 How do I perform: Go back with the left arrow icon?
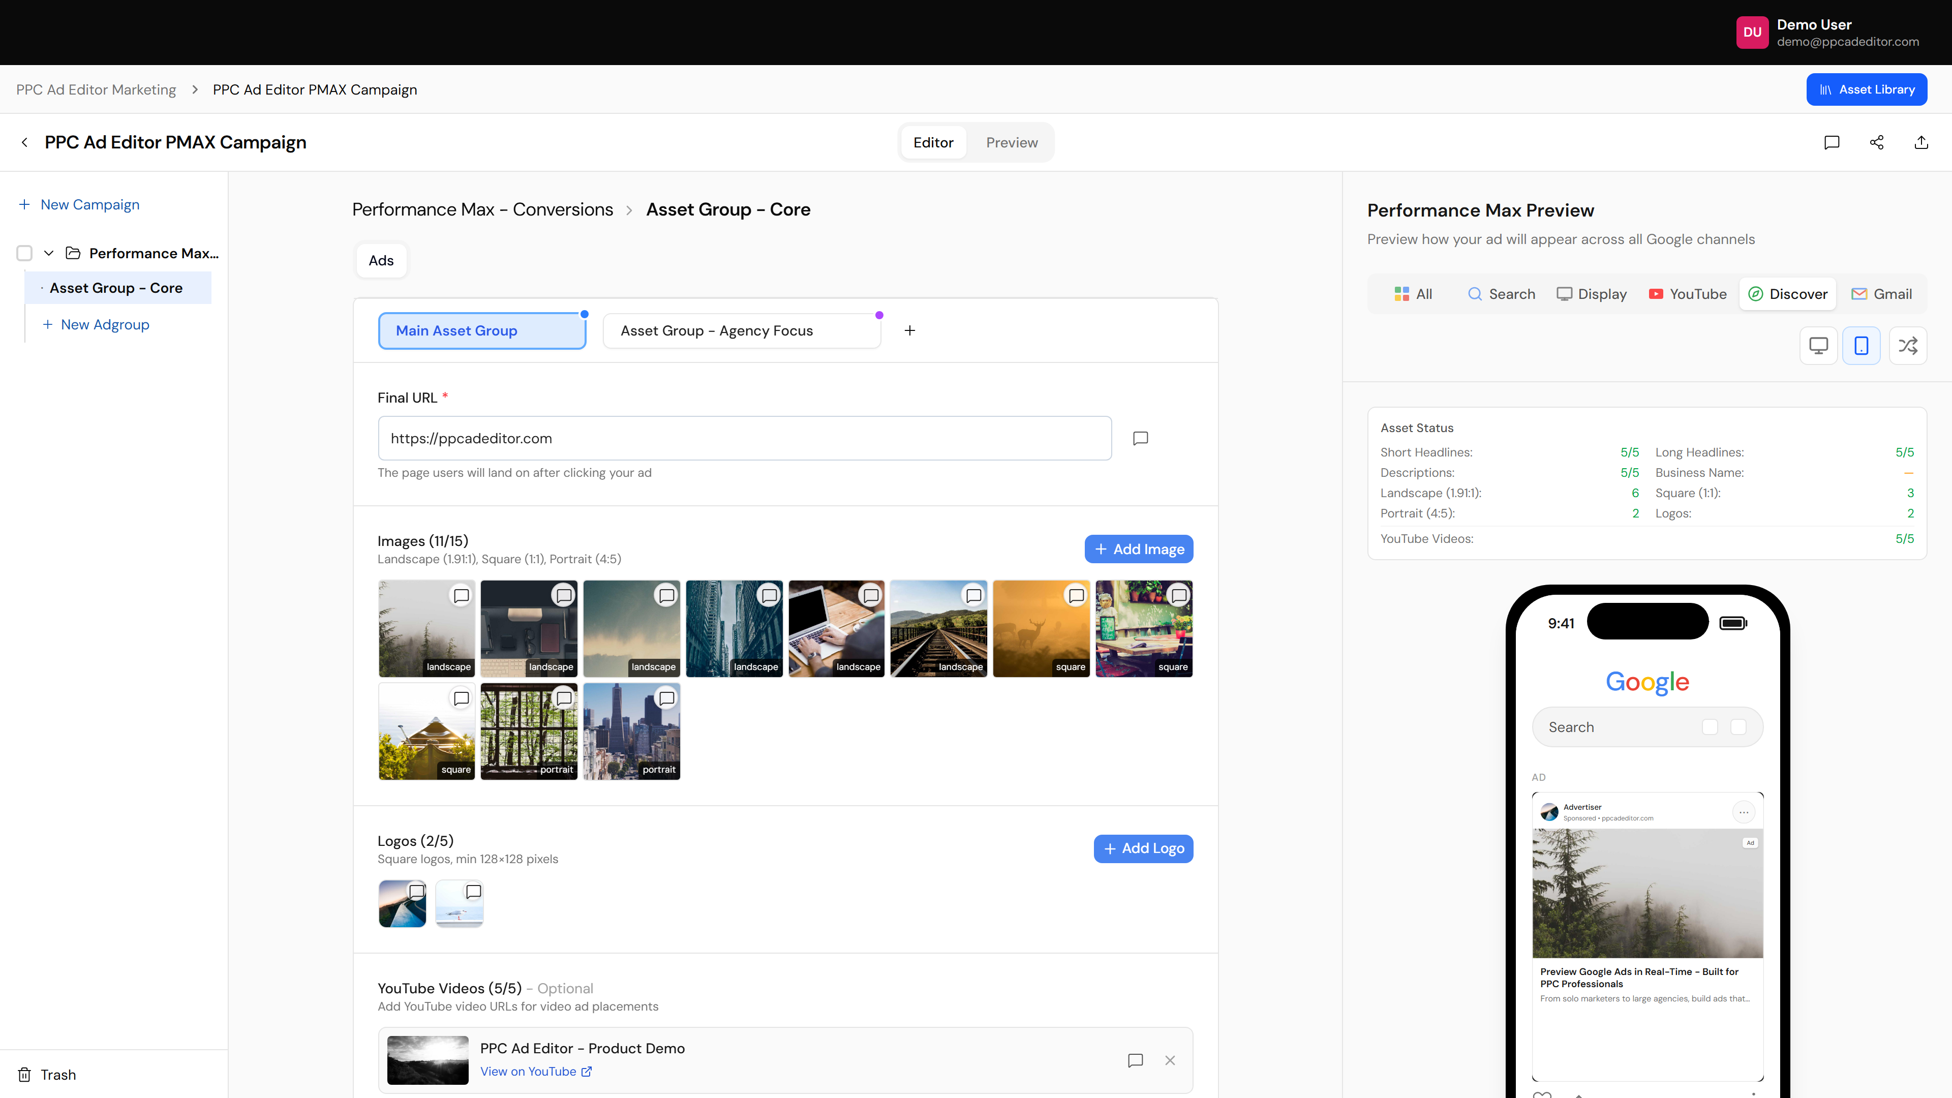[24, 142]
